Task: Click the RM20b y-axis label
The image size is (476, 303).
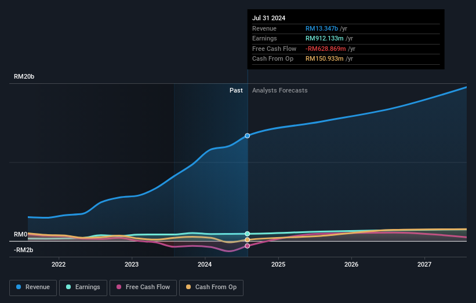Action: 24,76
